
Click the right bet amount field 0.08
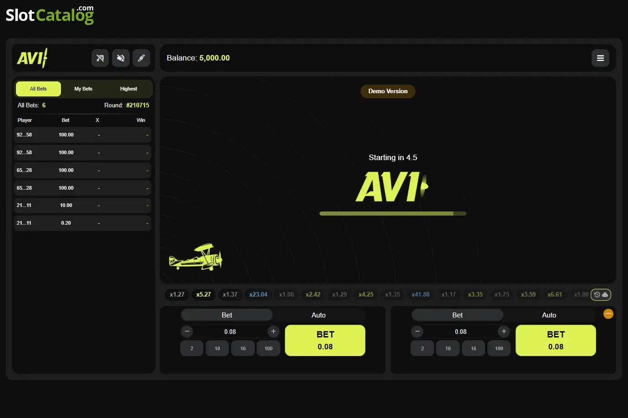click(x=461, y=332)
